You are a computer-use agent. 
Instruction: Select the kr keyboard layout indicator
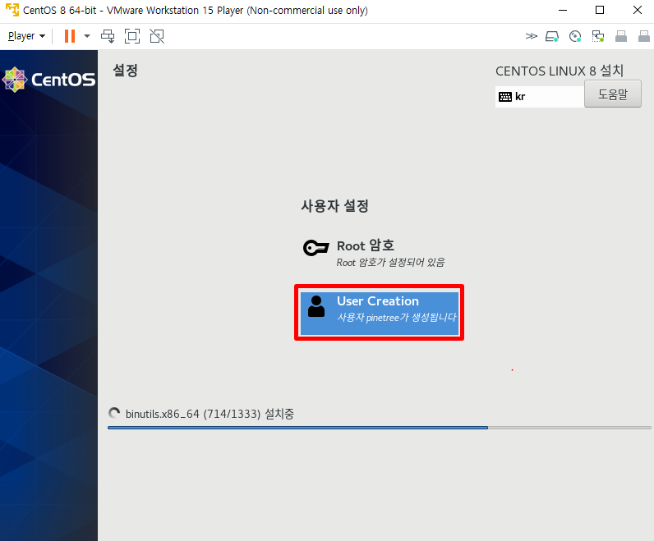539,97
